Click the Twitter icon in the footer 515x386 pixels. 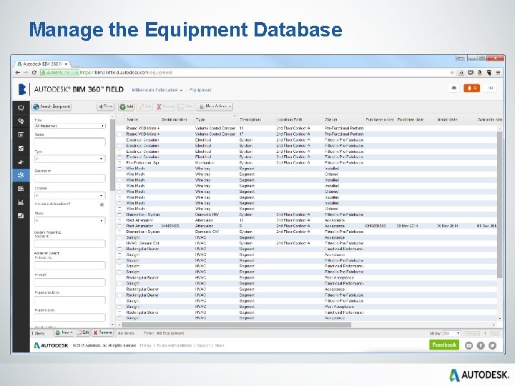tap(492, 345)
